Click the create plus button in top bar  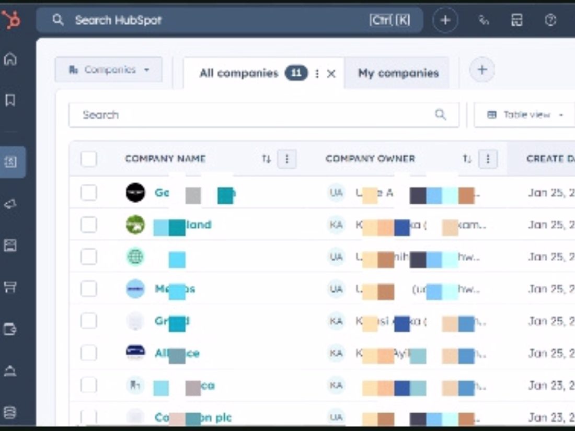(x=445, y=20)
